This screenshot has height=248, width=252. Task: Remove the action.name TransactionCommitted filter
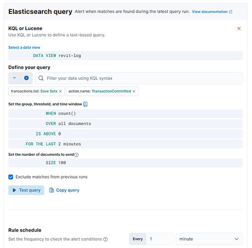[x=134, y=91]
